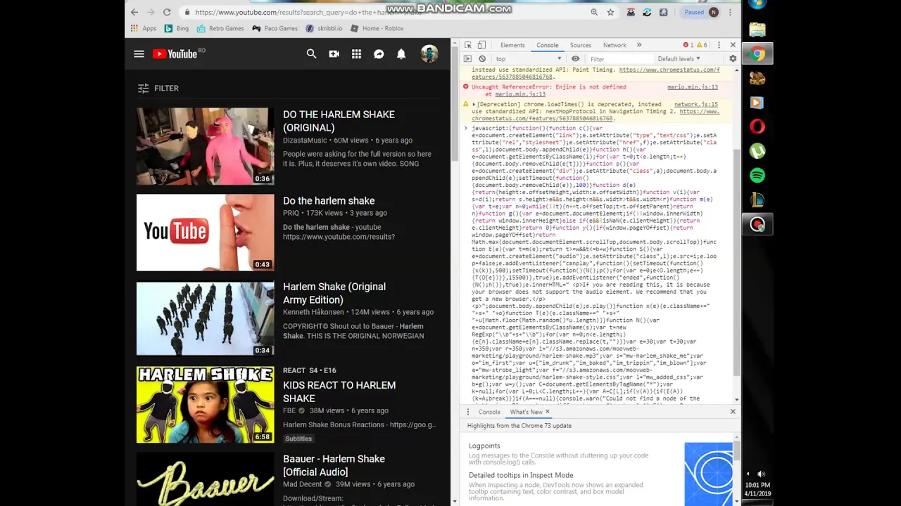Open Opera from the taskbar
This screenshot has height=506, width=901.
coord(757,126)
